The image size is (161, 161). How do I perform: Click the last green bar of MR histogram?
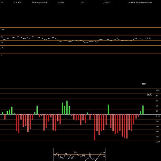pos(143,110)
